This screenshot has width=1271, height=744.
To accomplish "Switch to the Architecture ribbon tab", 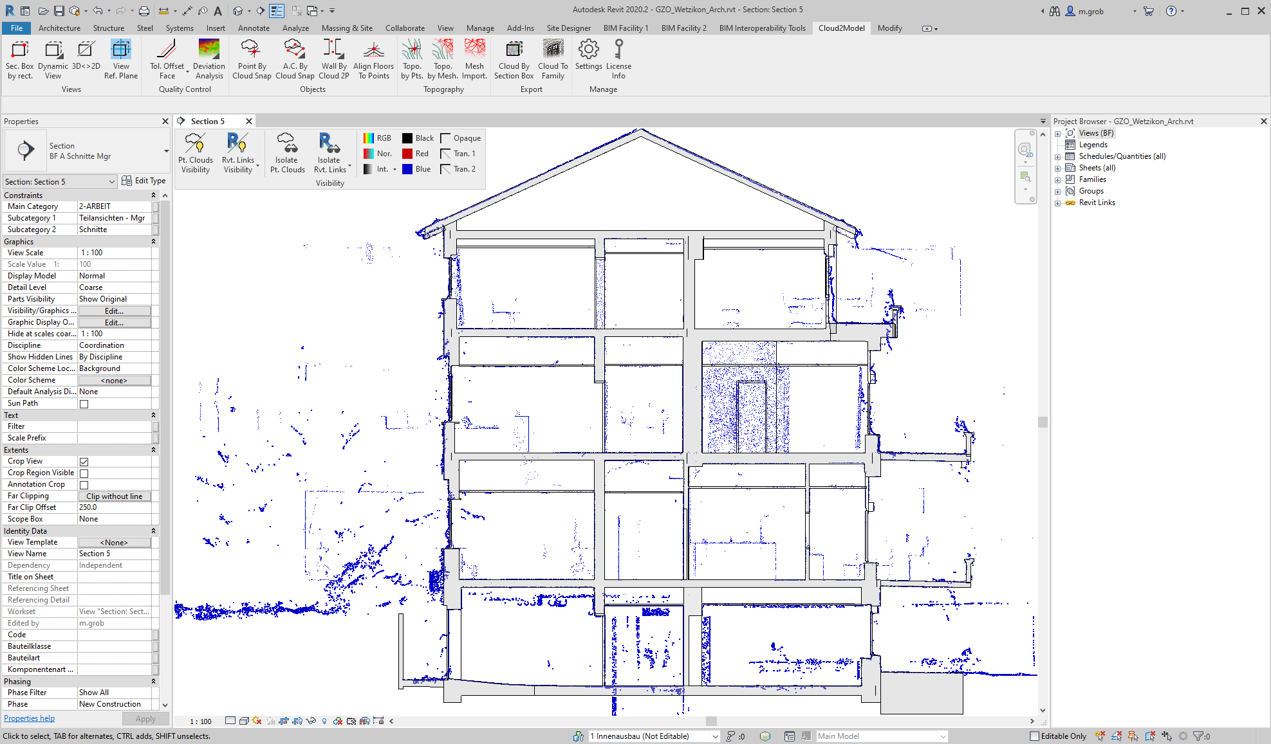I will (59, 28).
